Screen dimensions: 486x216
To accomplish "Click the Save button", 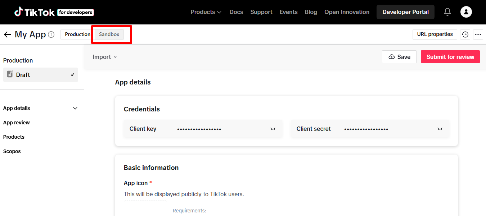I will point(399,57).
